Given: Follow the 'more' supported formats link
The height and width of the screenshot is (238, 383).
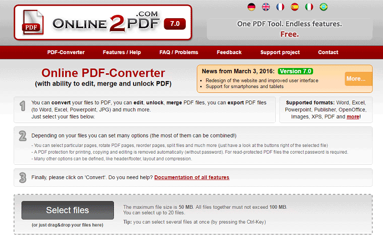Looking at the screenshot, I should (x=353, y=116).
